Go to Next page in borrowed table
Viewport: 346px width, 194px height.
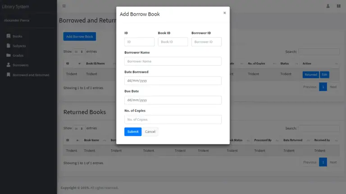pos(333,87)
